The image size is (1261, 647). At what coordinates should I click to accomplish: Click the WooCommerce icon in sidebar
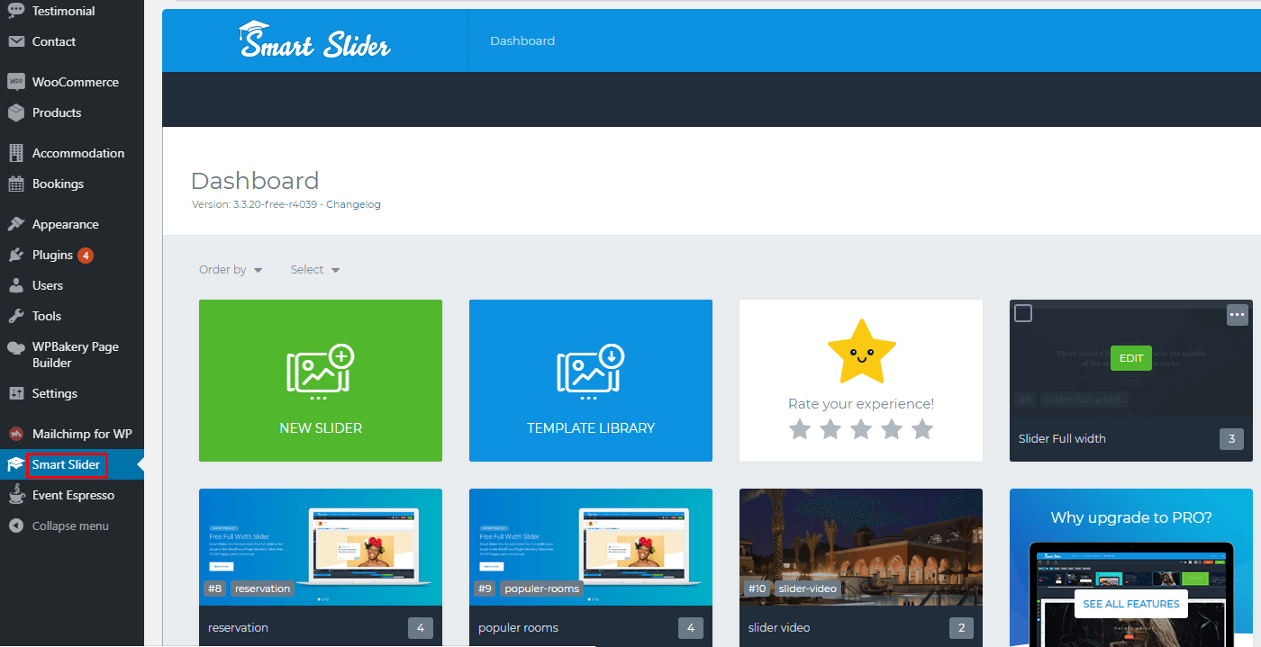coord(16,82)
